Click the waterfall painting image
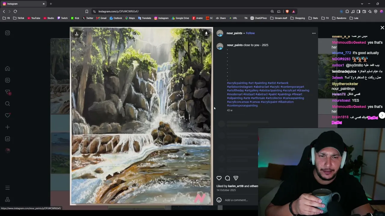This screenshot has width=385, height=216. pyautogui.click(x=141, y=116)
